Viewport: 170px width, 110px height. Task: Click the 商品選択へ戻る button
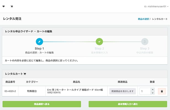point(42,104)
